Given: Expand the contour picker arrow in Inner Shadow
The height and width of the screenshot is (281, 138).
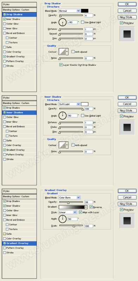Looking at the screenshot, I should coord(67,145).
